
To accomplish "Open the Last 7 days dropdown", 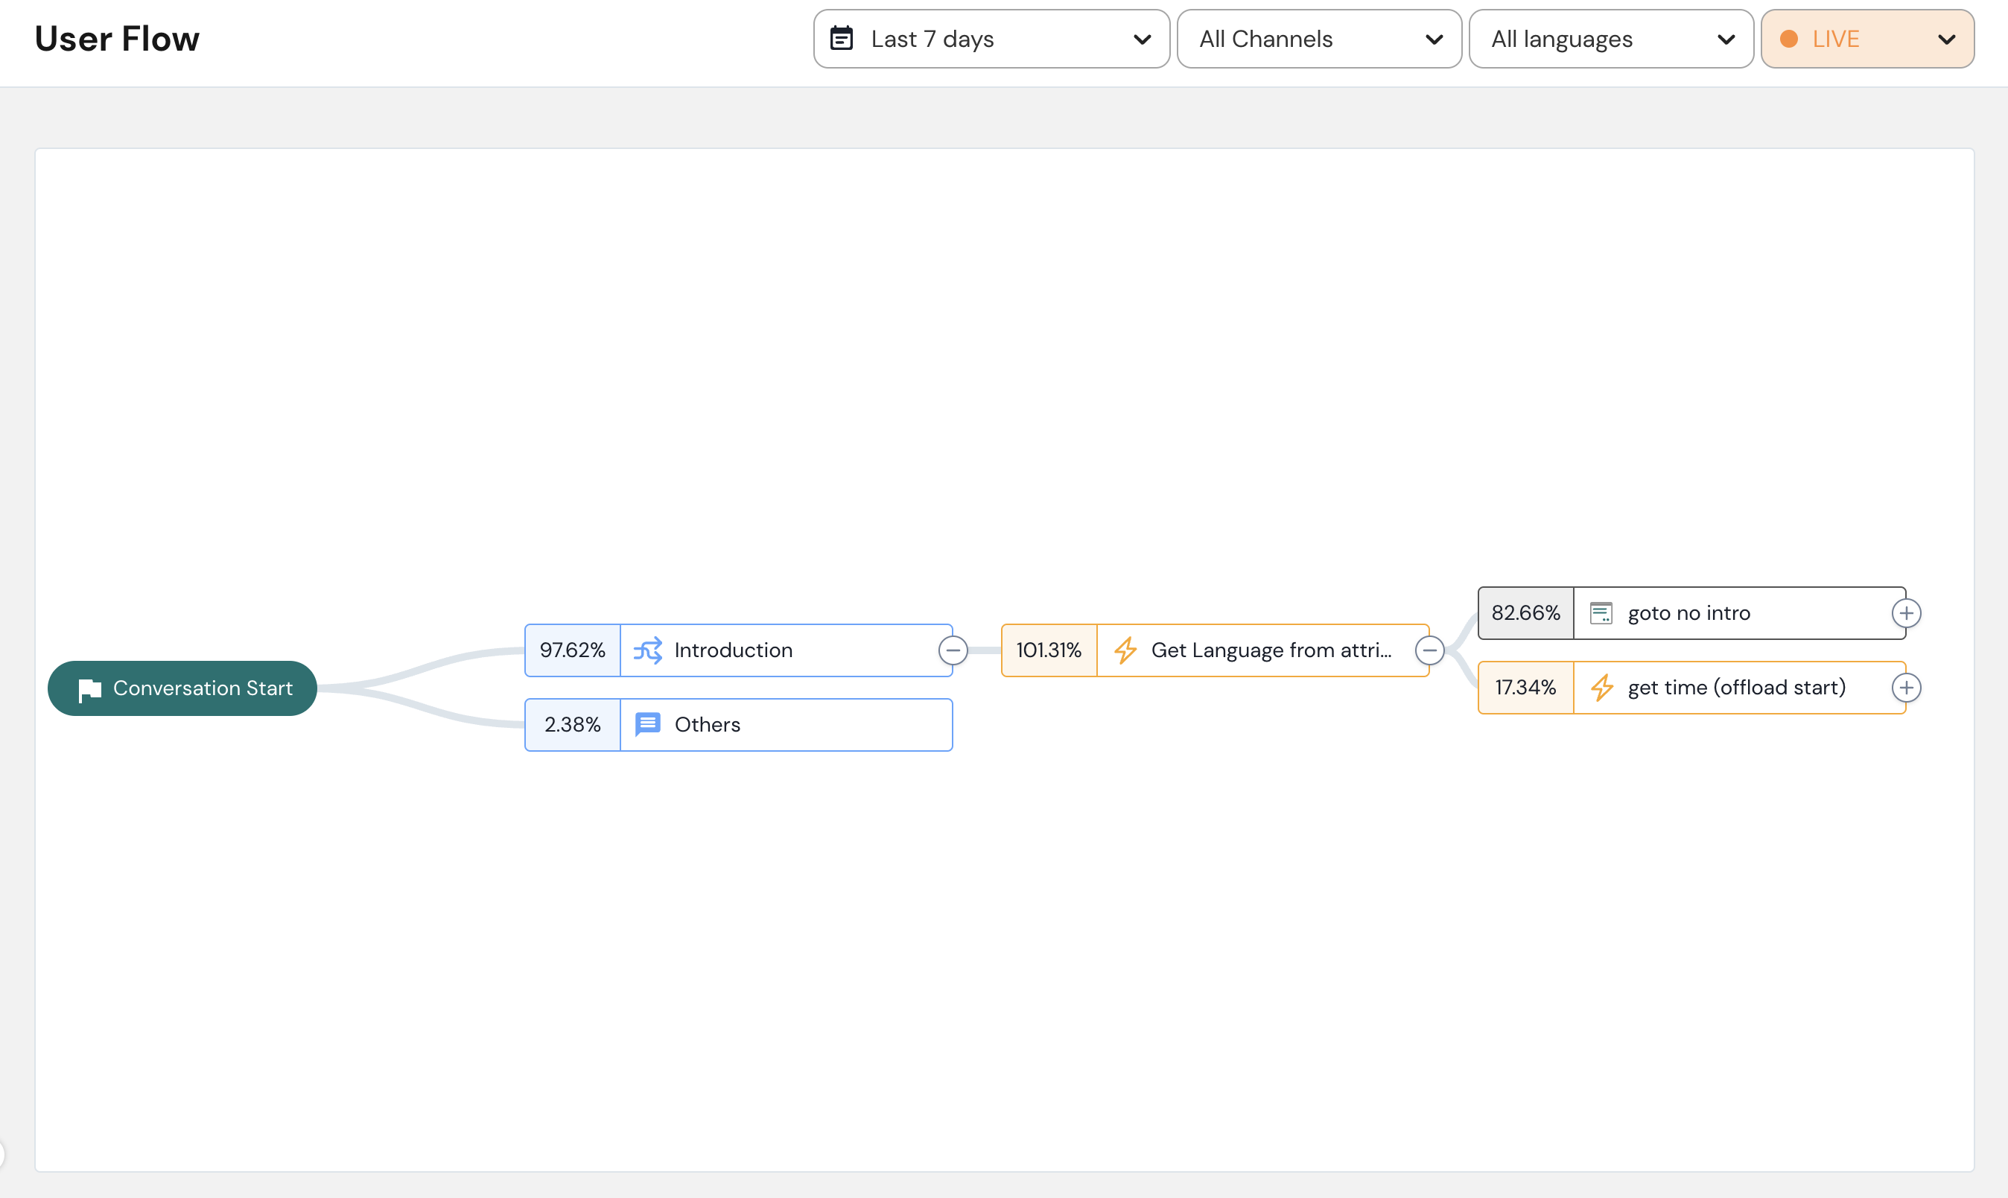I will tap(991, 39).
